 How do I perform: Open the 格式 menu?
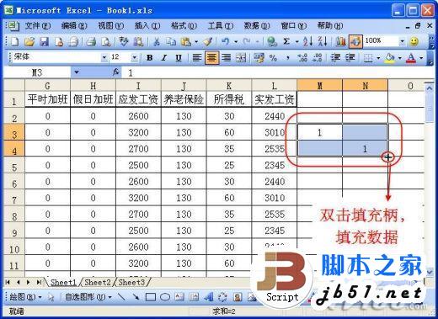184,26
